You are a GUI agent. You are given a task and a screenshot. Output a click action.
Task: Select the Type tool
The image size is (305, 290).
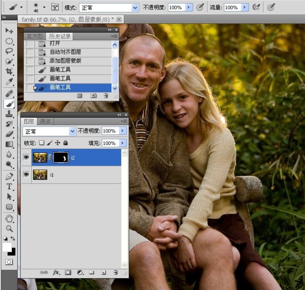[9, 187]
